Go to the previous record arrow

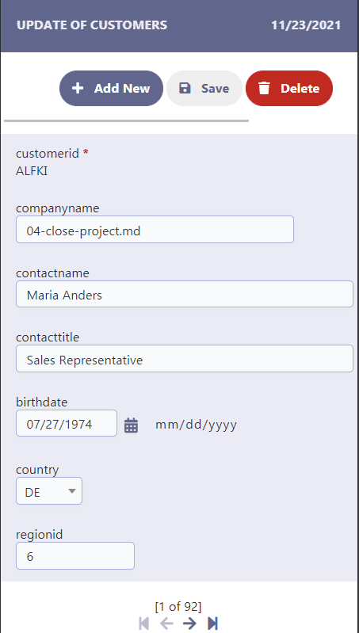tap(166, 623)
